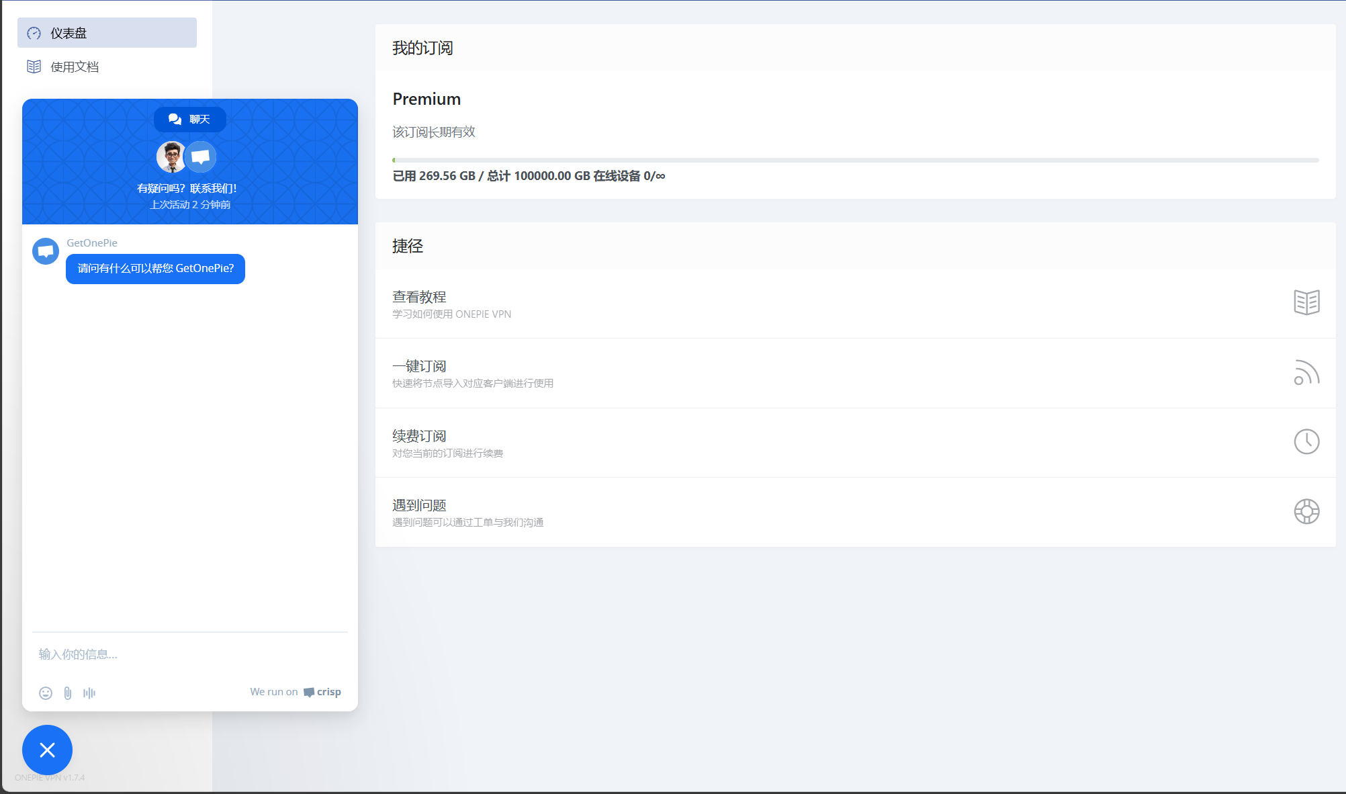Click the paperclip attachment icon
1346x794 pixels.
click(68, 693)
